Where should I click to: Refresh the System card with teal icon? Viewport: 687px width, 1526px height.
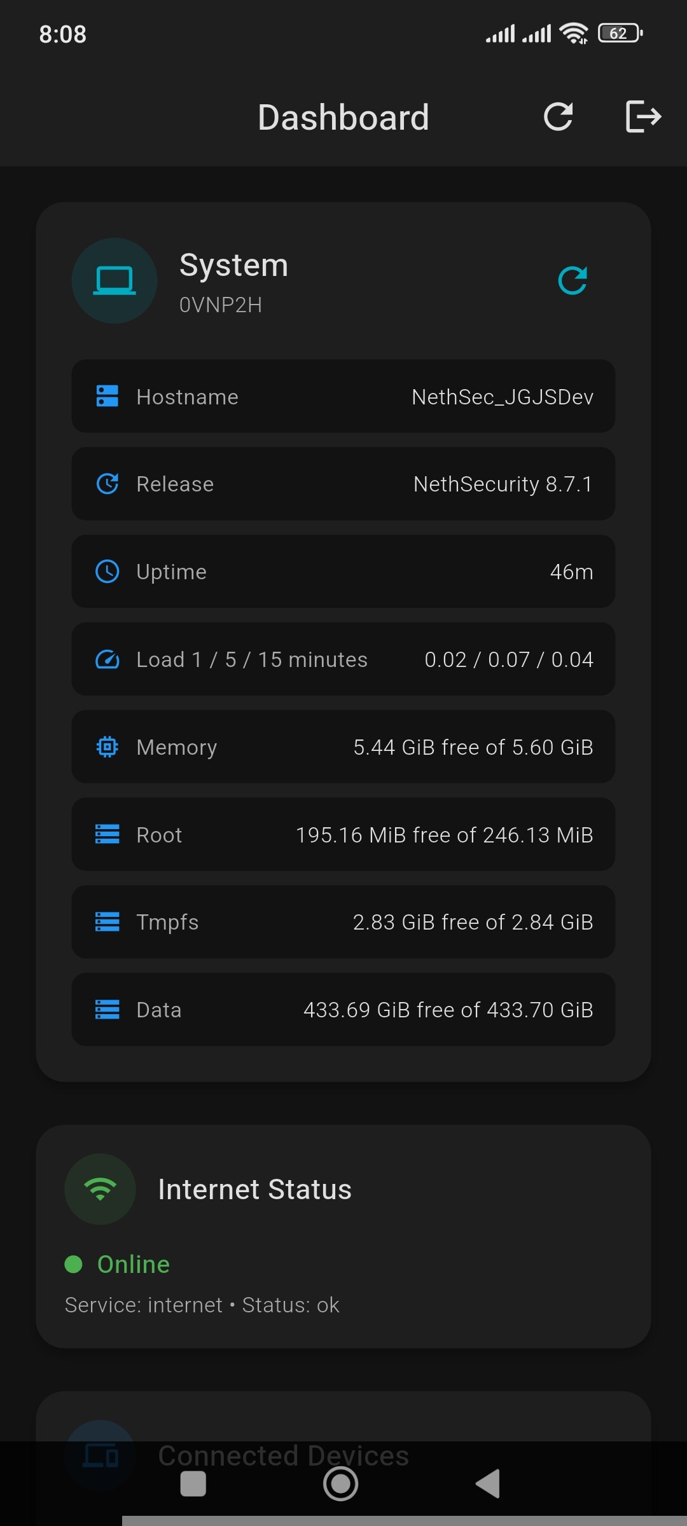pos(572,280)
